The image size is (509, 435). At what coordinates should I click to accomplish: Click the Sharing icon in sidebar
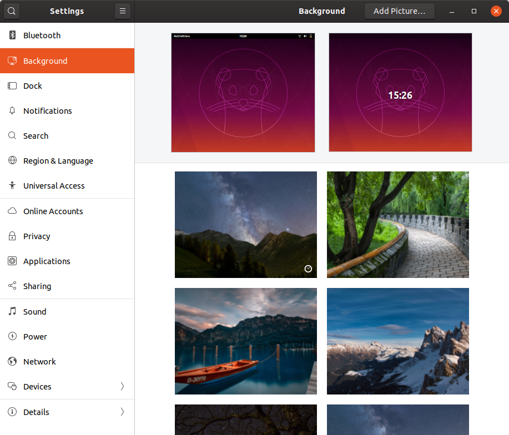(x=12, y=286)
